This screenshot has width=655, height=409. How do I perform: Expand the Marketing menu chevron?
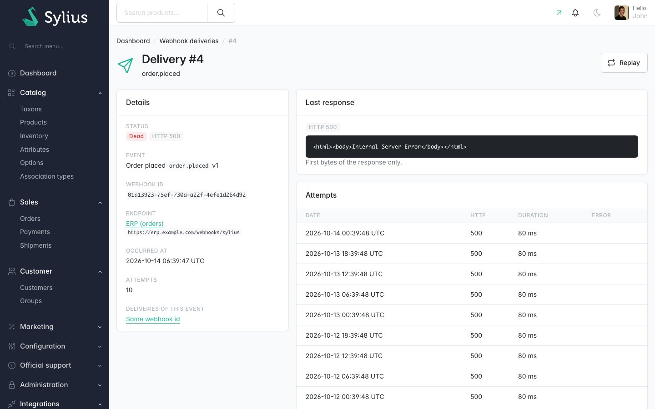pos(100,327)
